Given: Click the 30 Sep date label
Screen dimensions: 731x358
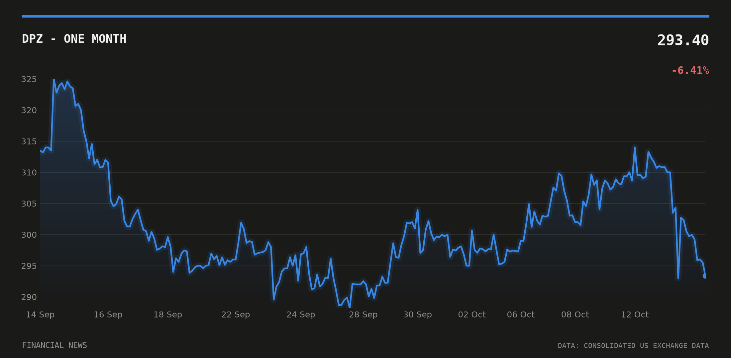Looking at the screenshot, I should point(418,315).
